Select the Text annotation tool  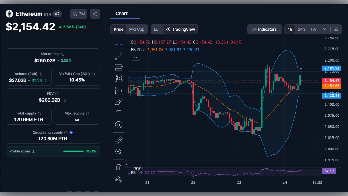point(119,113)
